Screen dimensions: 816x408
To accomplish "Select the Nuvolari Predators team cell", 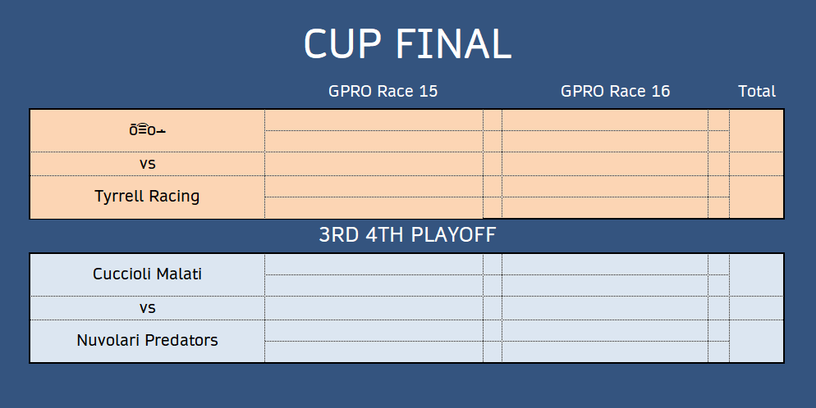I will coord(147,341).
